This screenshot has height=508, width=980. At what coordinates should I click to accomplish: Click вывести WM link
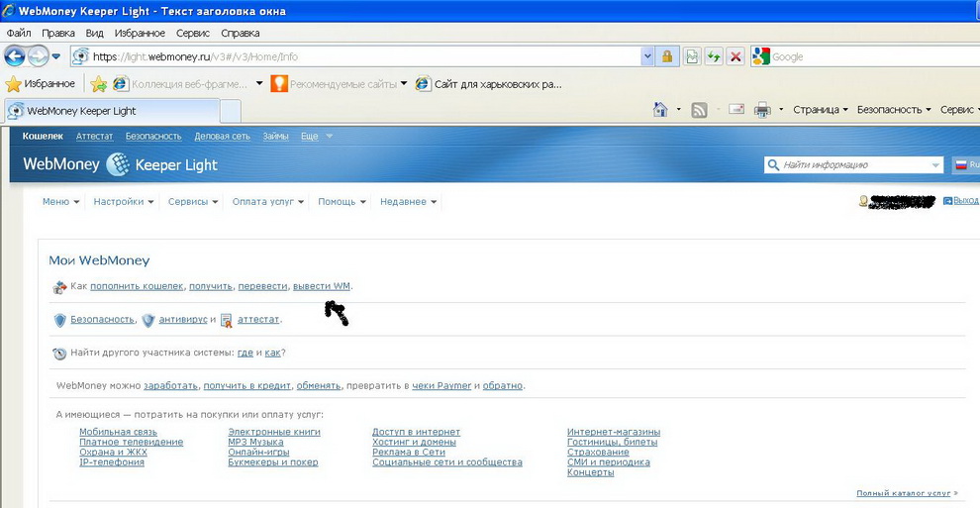pos(322,285)
